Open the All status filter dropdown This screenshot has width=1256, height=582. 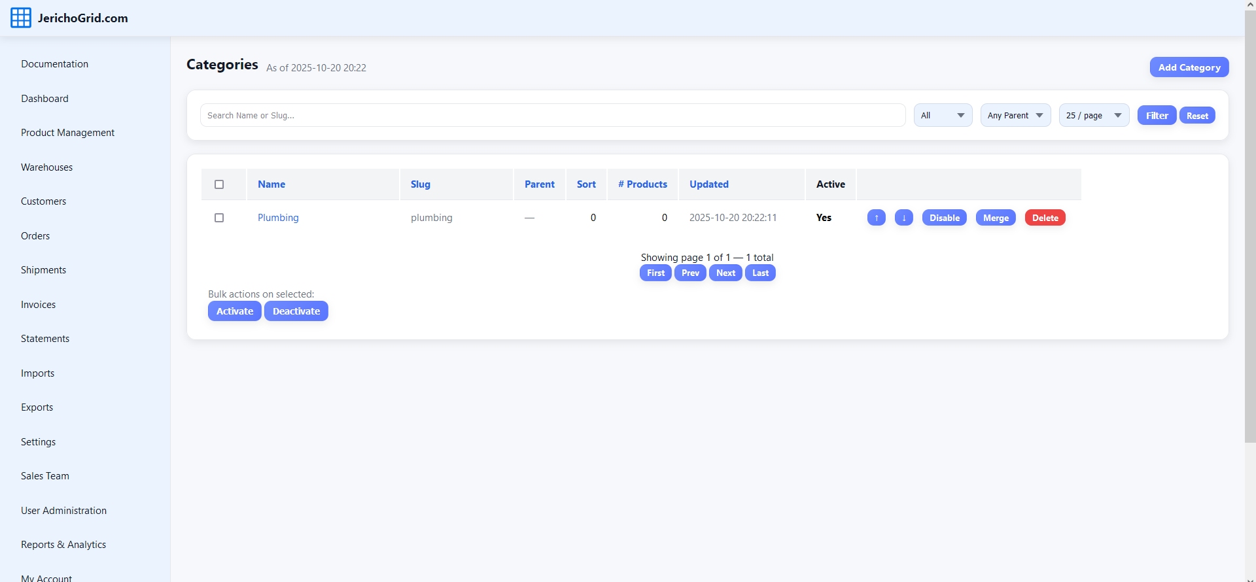point(942,116)
